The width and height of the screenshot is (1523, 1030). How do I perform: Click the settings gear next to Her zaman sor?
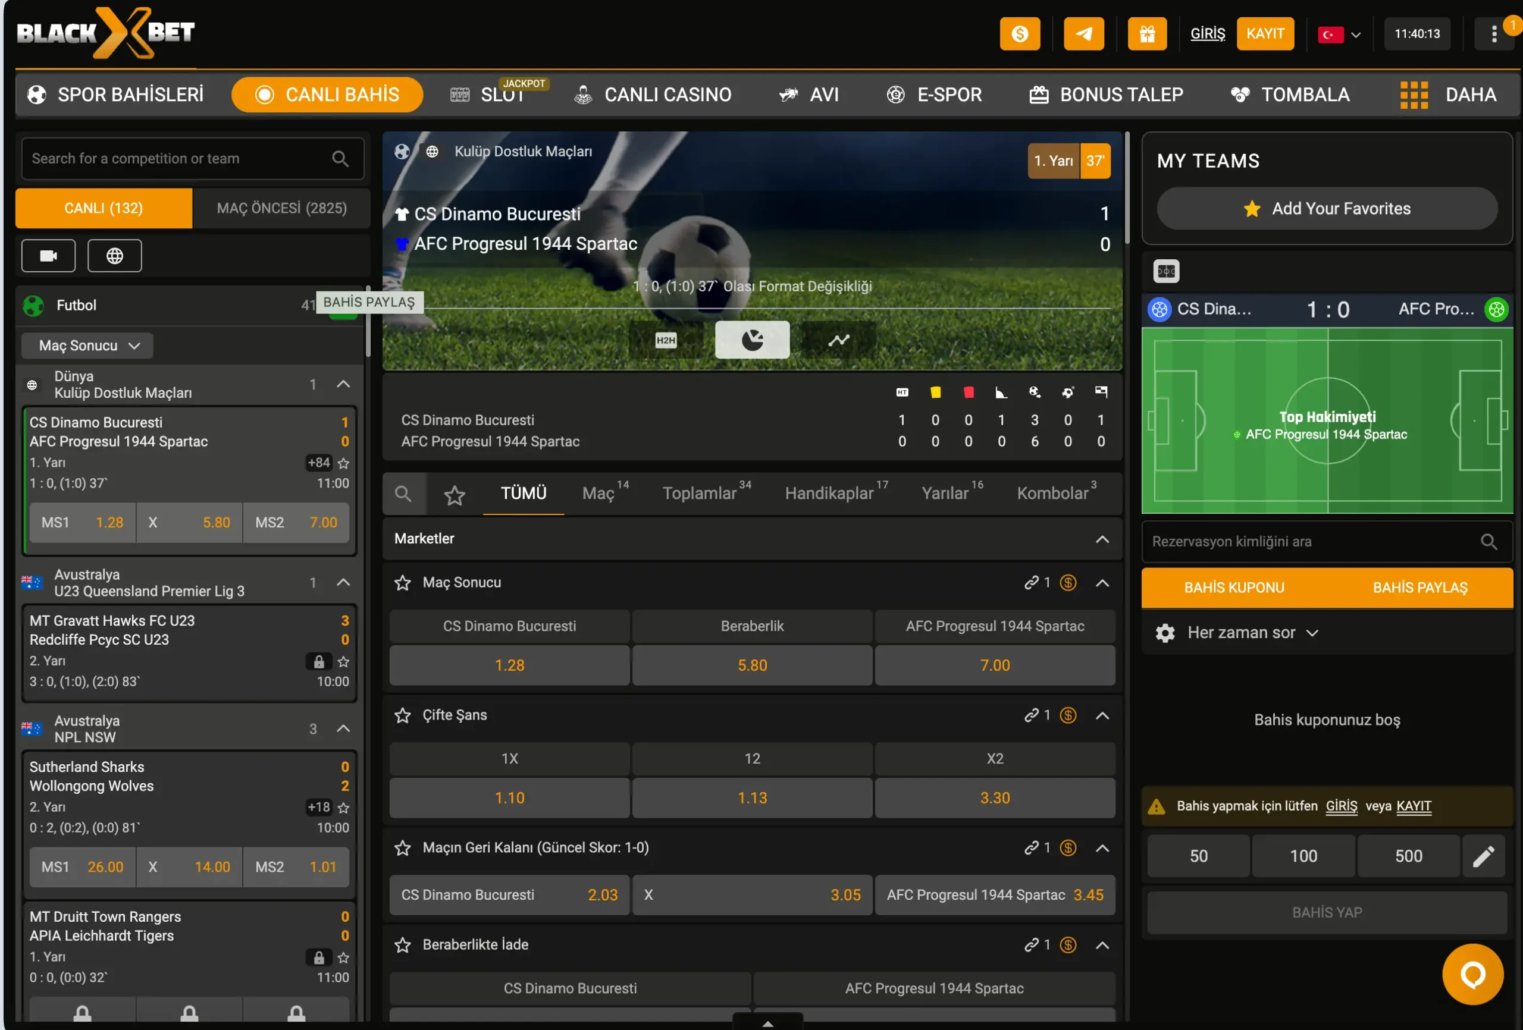1165,633
